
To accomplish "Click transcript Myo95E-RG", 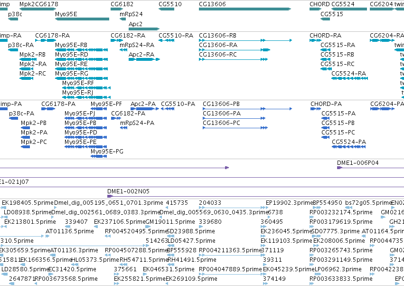I will point(72,74).
